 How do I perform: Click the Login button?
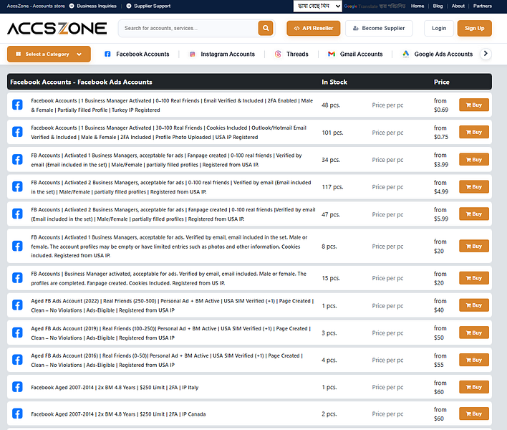[439, 28]
